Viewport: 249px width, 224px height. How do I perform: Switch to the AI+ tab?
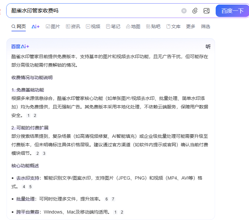click(36, 26)
